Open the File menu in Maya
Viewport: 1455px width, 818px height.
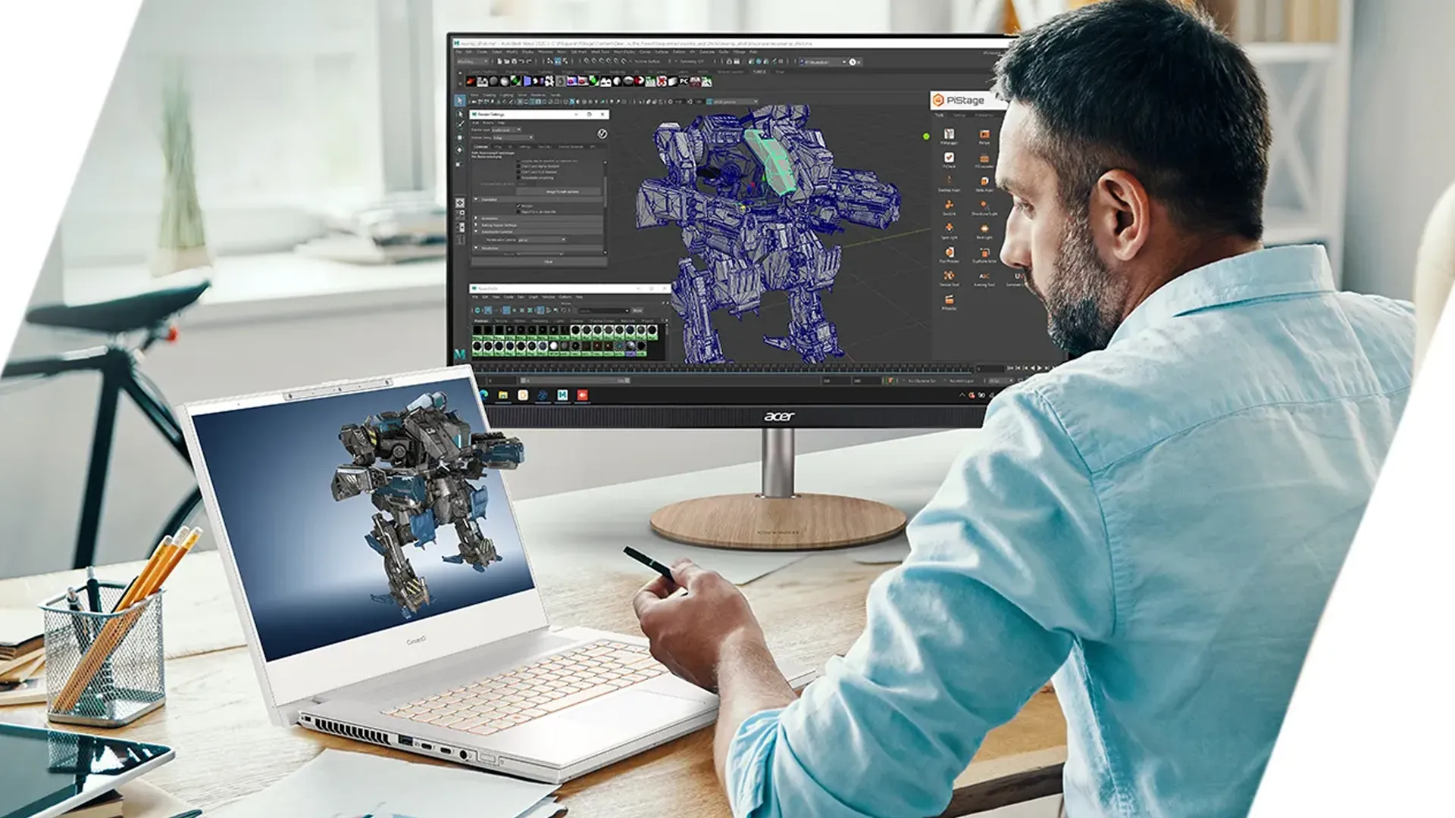point(460,52)
